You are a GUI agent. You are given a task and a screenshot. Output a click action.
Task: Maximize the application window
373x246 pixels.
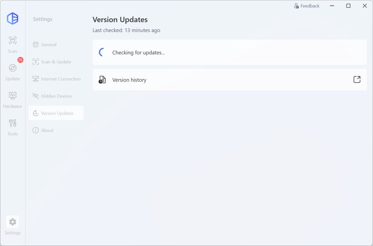pos(348,6)
